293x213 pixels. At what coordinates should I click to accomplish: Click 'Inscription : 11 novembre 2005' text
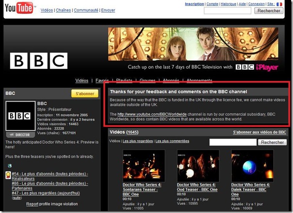point(63,115)
